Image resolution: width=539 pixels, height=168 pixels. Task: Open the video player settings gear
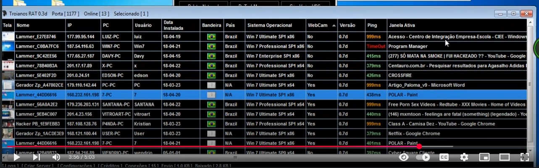pos(464,158)
